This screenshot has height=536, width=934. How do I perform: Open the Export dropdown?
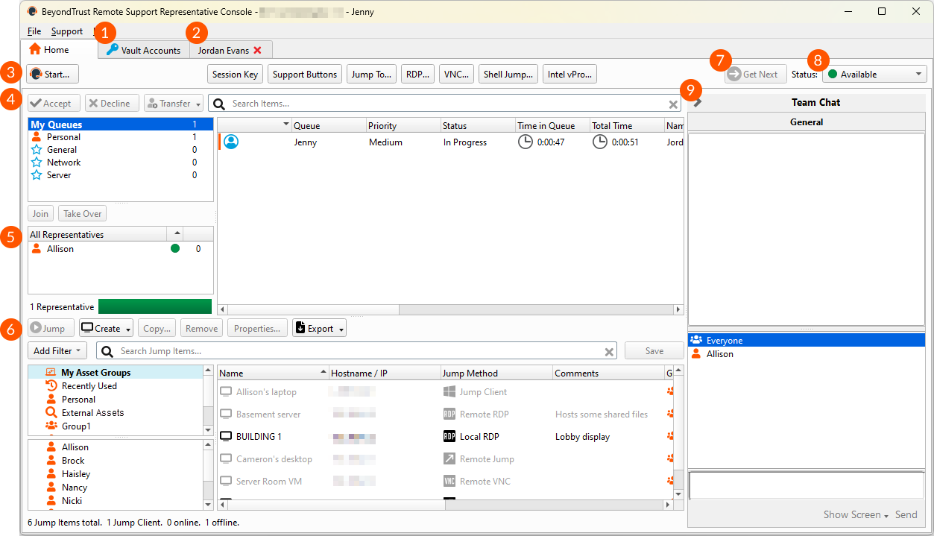(319, 328)
